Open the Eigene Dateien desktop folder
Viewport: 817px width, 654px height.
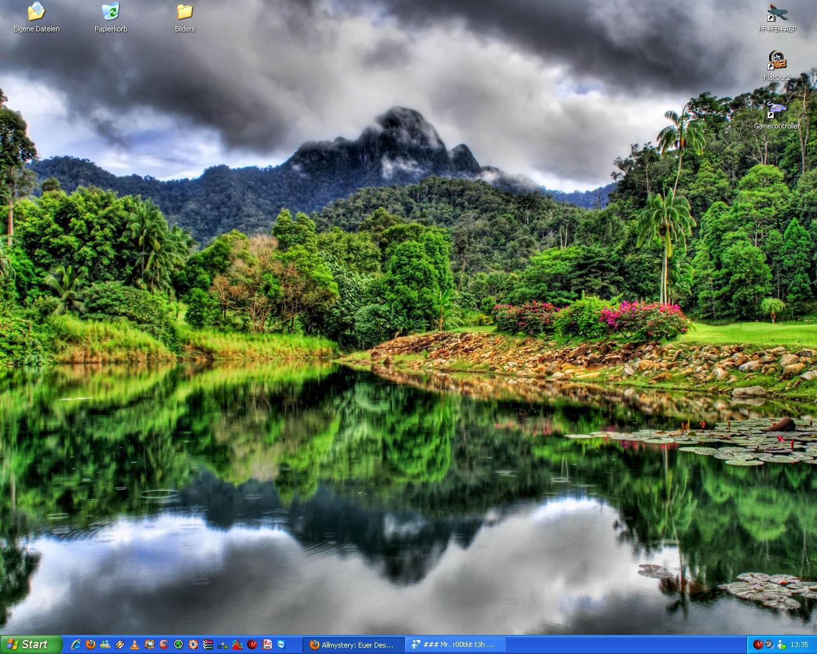(x=36, y=17)
